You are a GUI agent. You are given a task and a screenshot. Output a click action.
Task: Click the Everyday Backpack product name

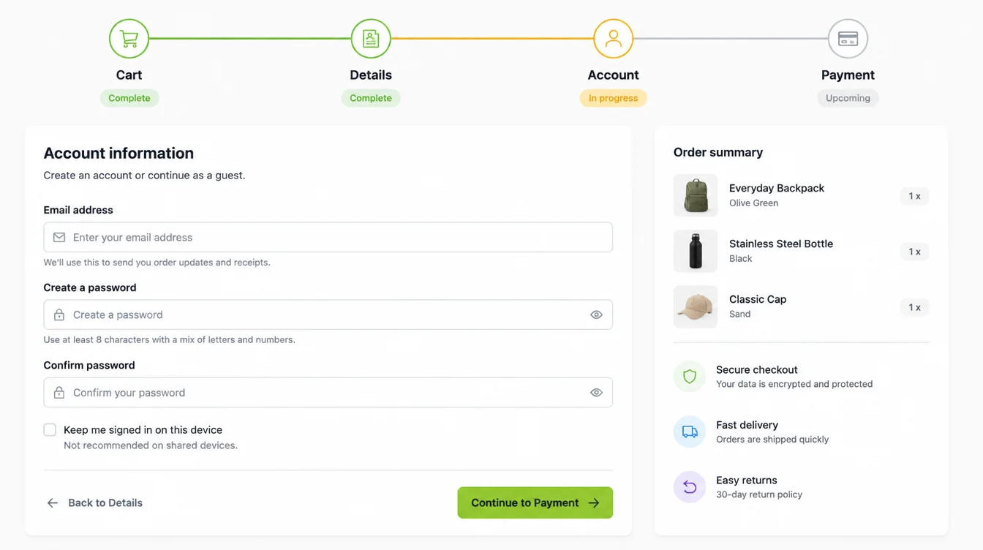pos(777,188)
